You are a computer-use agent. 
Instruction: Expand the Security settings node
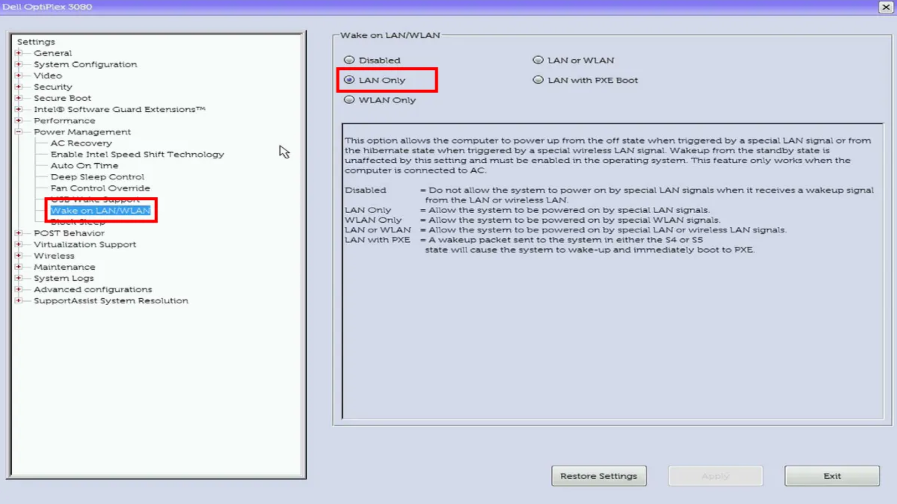point(18,87)
